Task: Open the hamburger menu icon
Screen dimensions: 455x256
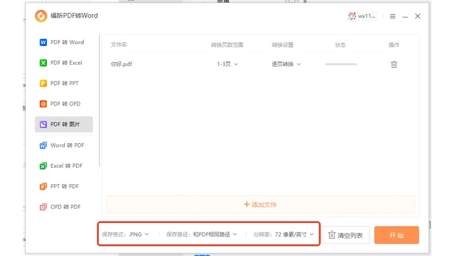Action: pyautogui.click(x=393, y=16)
